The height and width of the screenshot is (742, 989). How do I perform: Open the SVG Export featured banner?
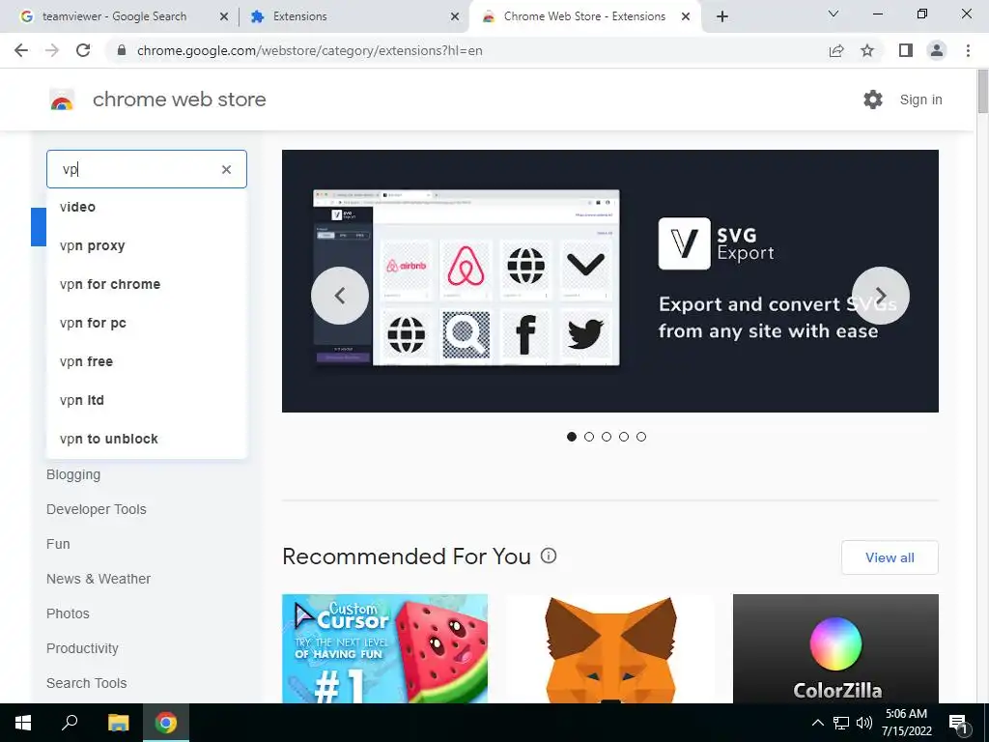[610, 281]
